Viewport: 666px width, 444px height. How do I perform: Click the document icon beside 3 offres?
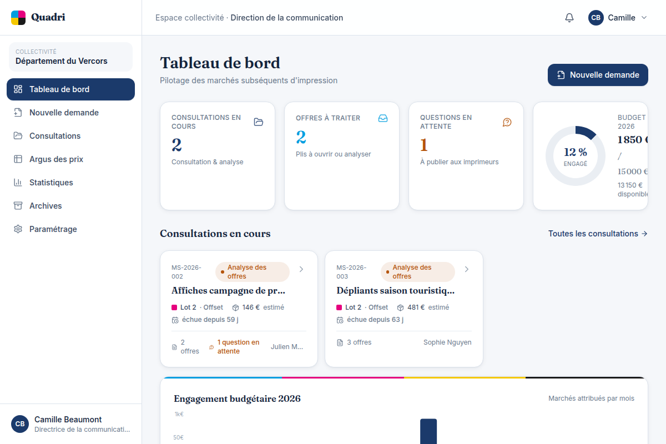pyautogui.click(x=340, y=343)
